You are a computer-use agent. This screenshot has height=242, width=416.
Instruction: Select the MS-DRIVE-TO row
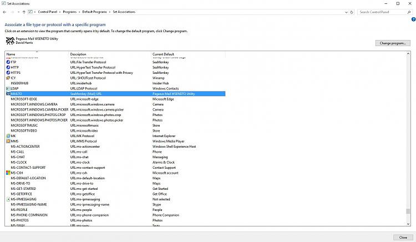click(x=115, y=183)
